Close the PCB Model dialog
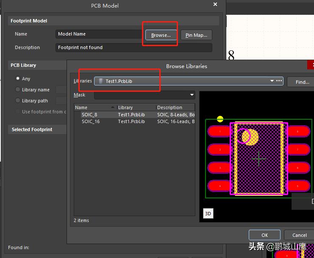This screenshot has height=258, width=314. (x=215, y=5)
